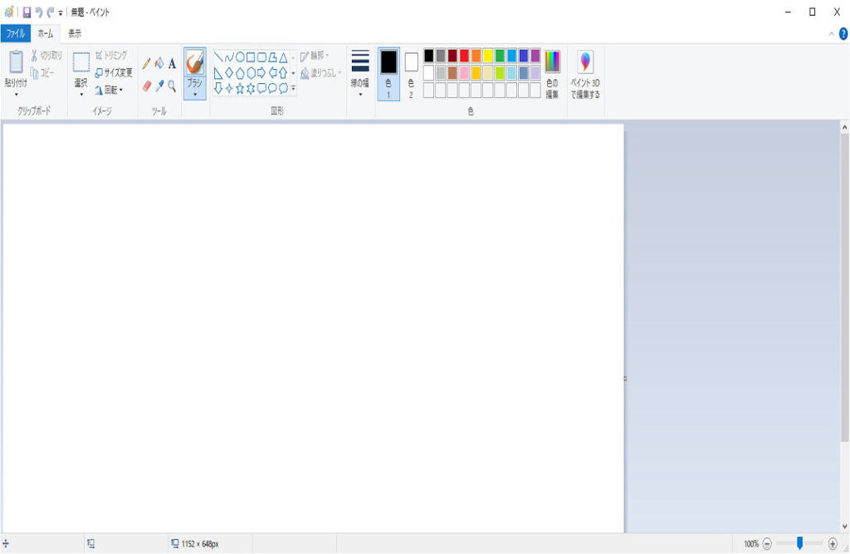Expand the ブラシ brush dropdown
Viewport: 850px width, 554px height.
click(194, 94)
